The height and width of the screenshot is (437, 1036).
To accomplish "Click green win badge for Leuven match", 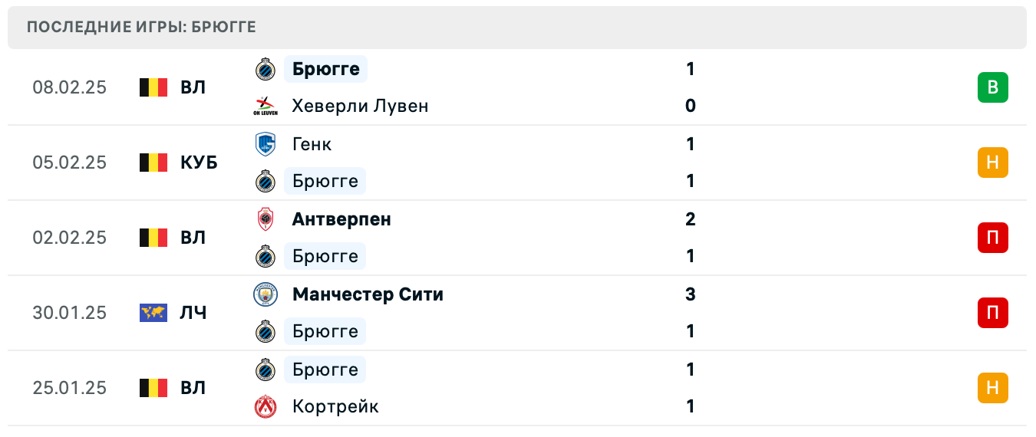I will 992,87.
